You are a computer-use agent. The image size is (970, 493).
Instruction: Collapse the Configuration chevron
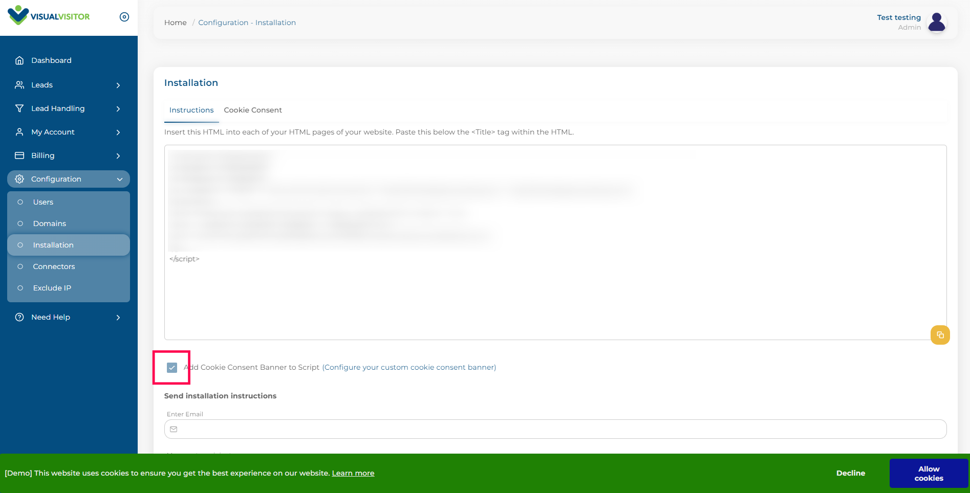point(120,180)
